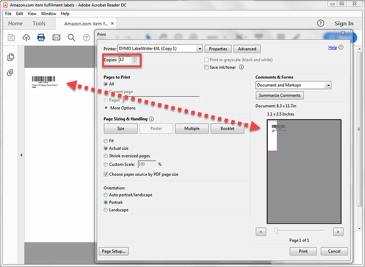Enable Save ink/toner checkbox
Screen dimensions: 365x267
point(206,67)
